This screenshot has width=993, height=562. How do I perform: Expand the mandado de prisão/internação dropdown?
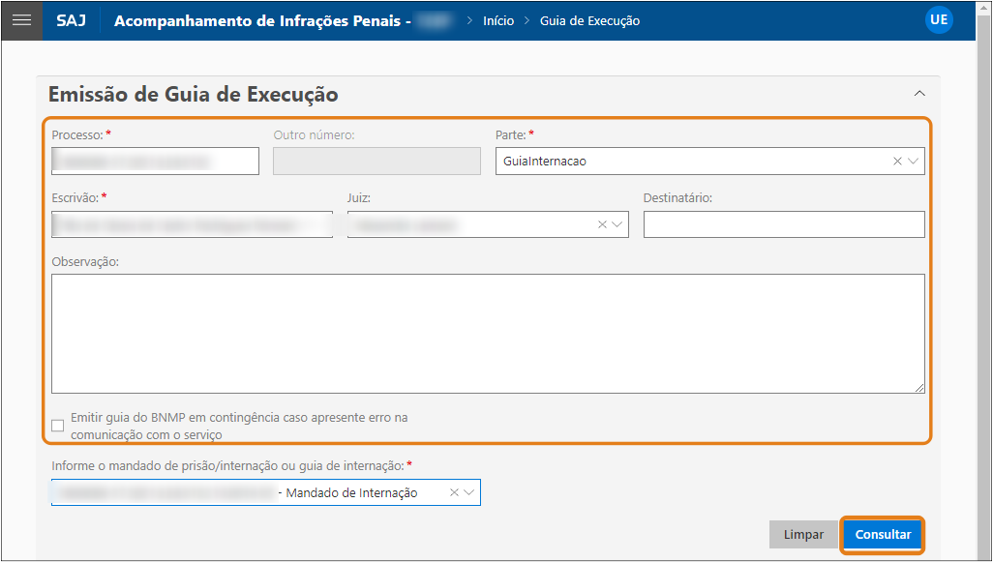pyautogui.click(x=469, y=492)
